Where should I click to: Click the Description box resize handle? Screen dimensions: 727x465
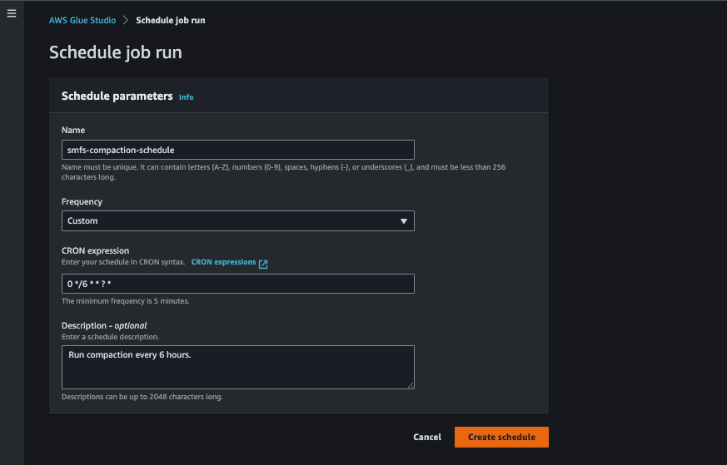tap(410, 384)
